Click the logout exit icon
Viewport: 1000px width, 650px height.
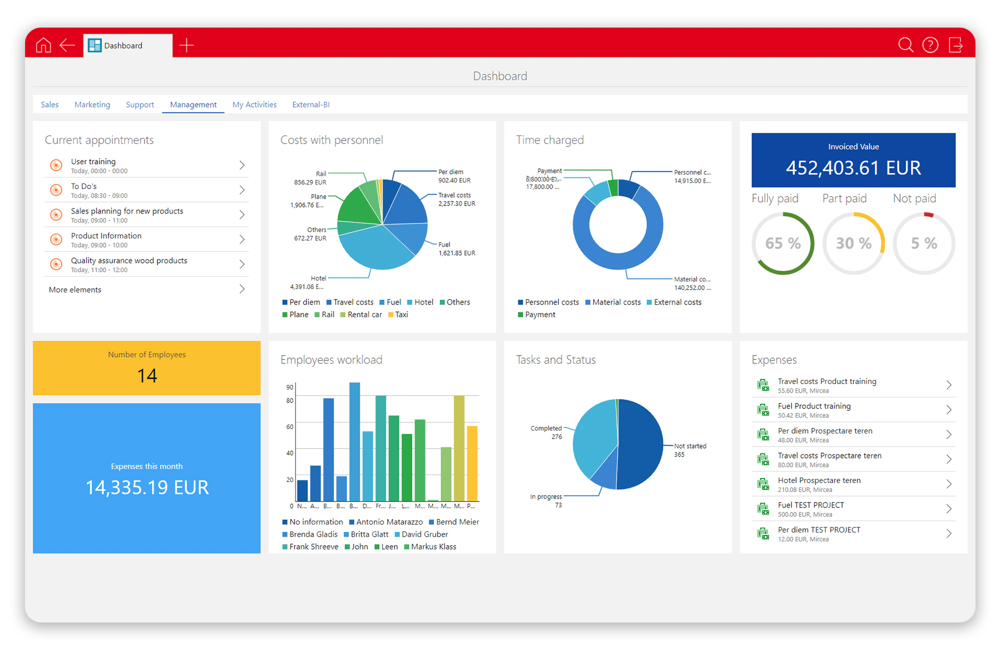click(955, 45)
